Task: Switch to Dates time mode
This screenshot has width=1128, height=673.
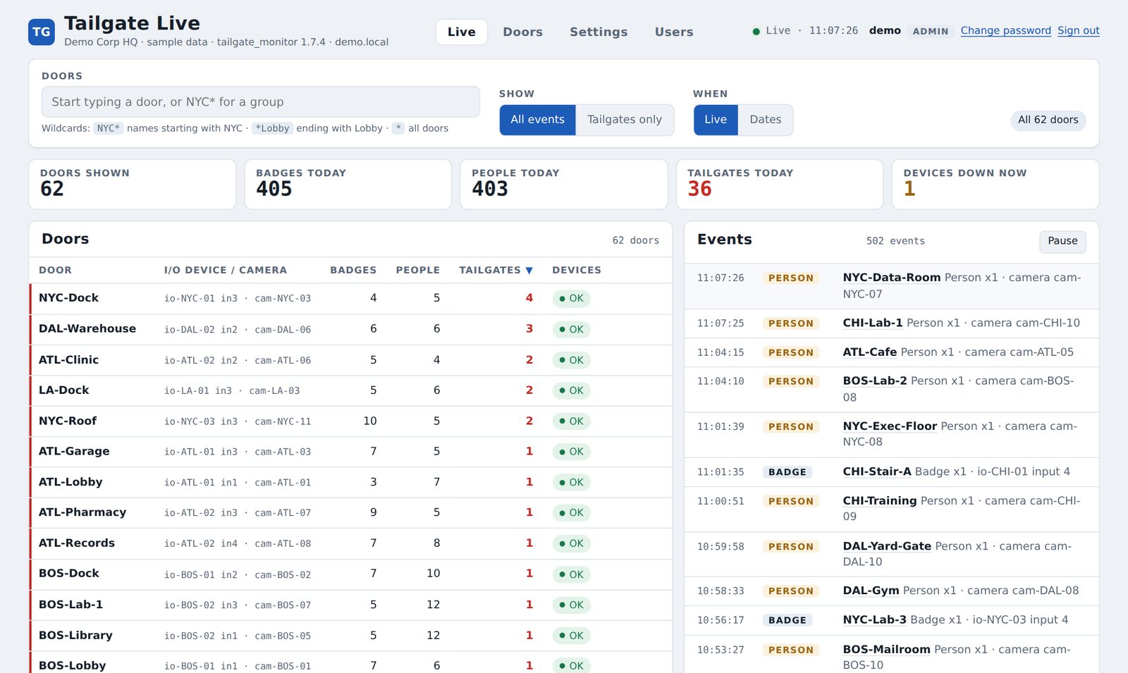Action: [766, 120]
